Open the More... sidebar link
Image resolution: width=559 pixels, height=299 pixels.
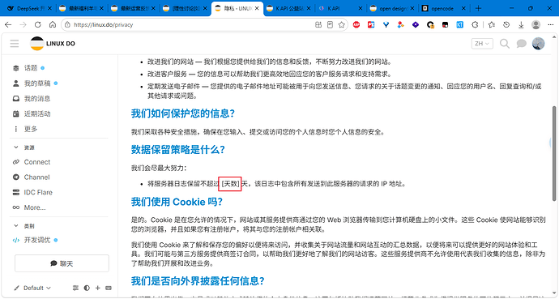(35, 207)
